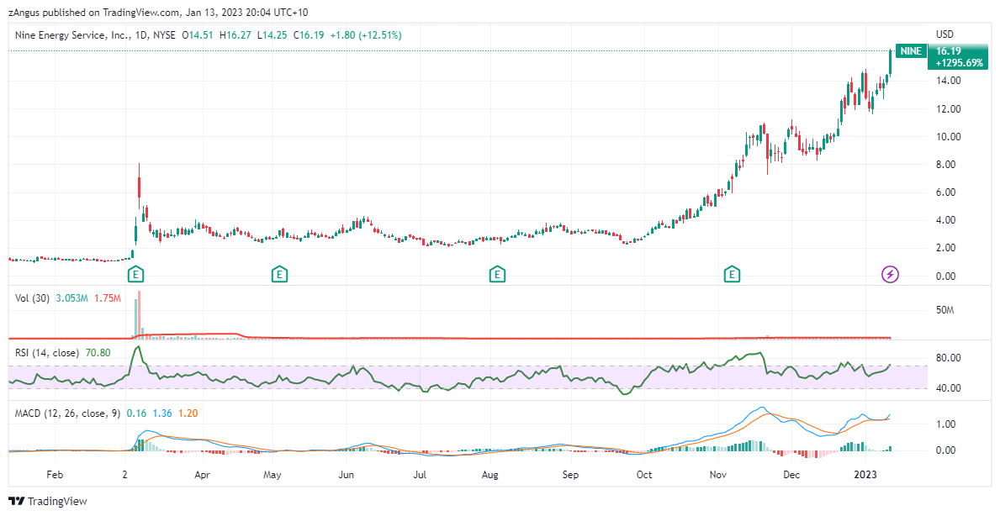
Task: Click the orange 1.20 signal value
Action: [x=188, y=413]
